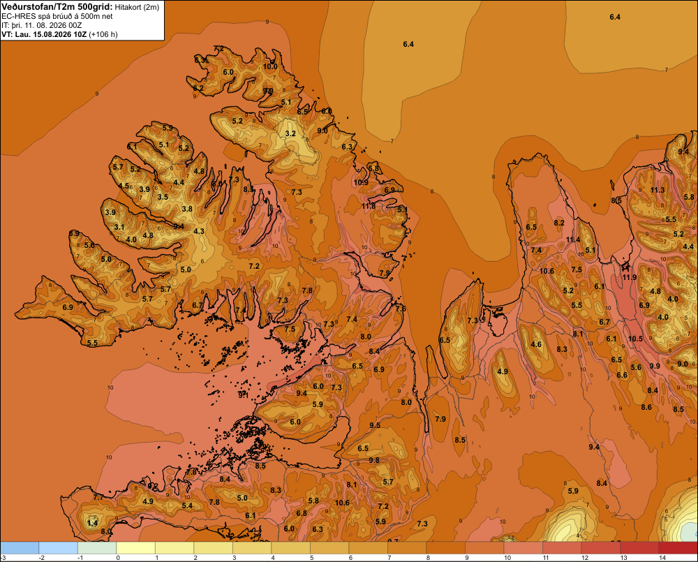The width and height of the screenshot is (698, 562).
Task: Click the 11.4 temperature reading
Action: [573, 239]
